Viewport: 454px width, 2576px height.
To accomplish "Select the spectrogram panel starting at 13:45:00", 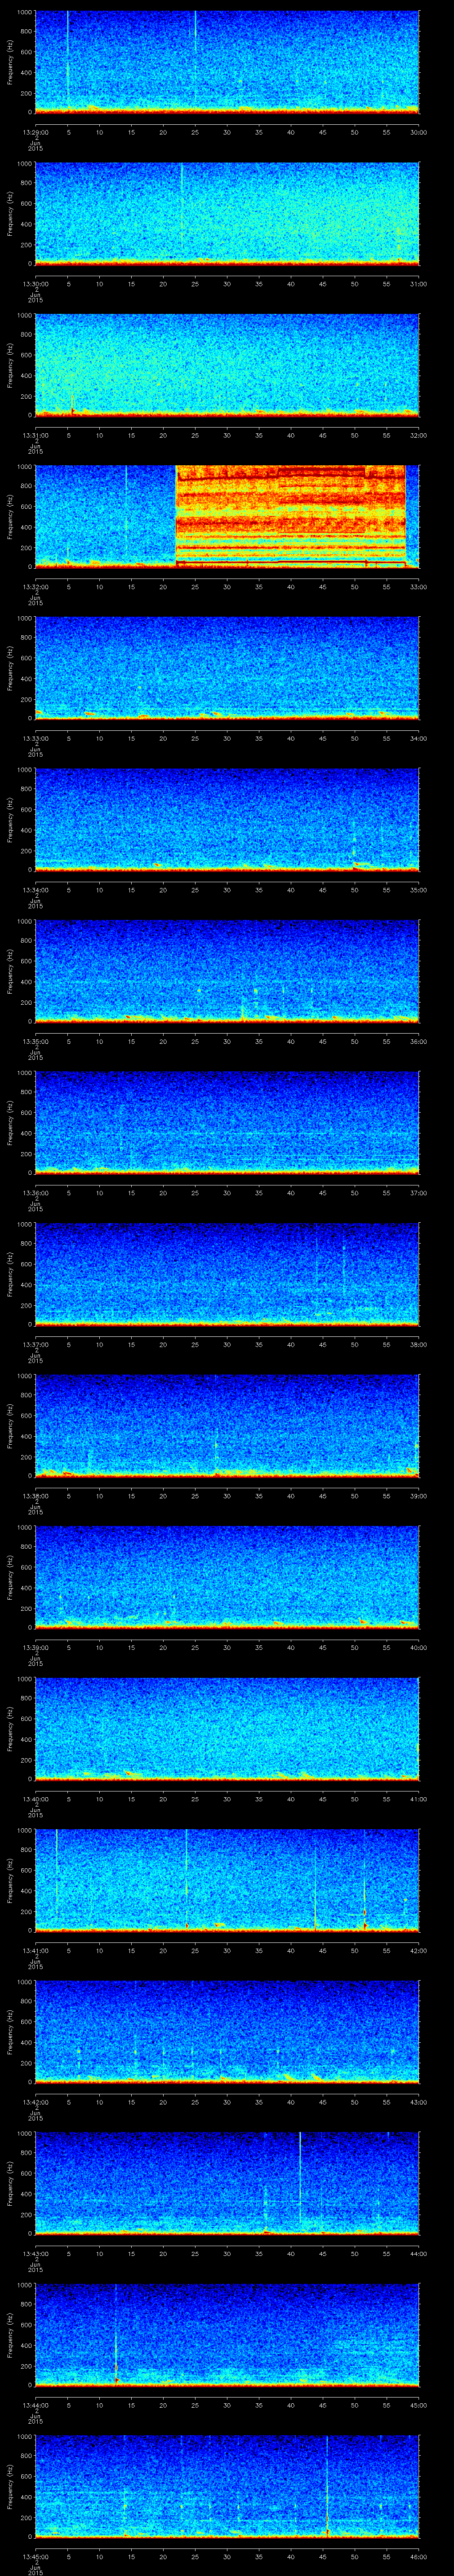I will (x=227, y=2486).
